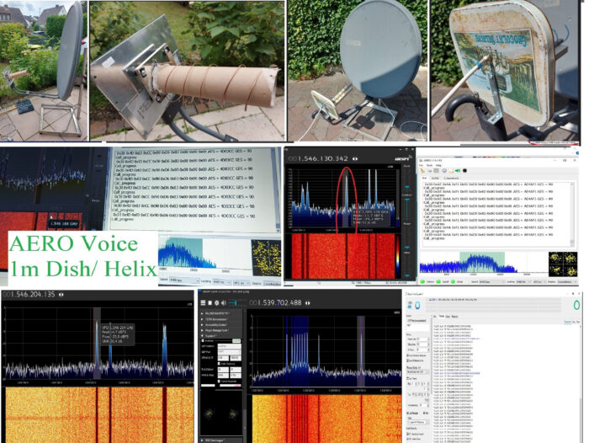Open the second dropdown under the Enabled checkbox
The image size is (589, 443).
coord(230,351)
